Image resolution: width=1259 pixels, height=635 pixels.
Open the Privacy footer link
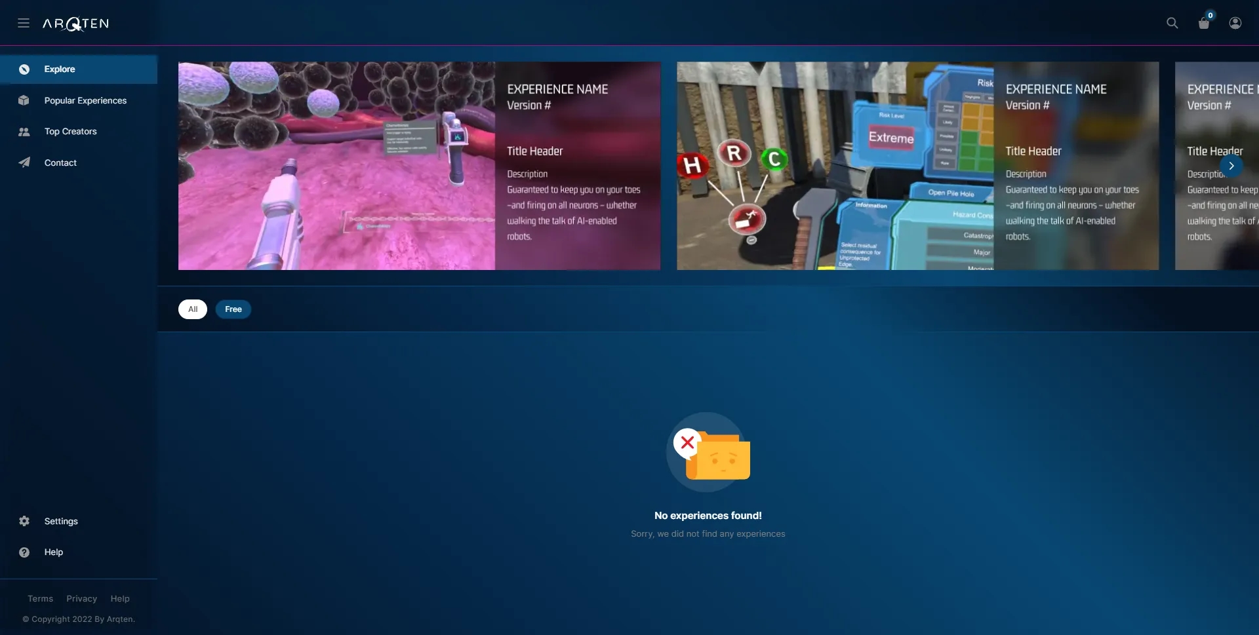81,598
